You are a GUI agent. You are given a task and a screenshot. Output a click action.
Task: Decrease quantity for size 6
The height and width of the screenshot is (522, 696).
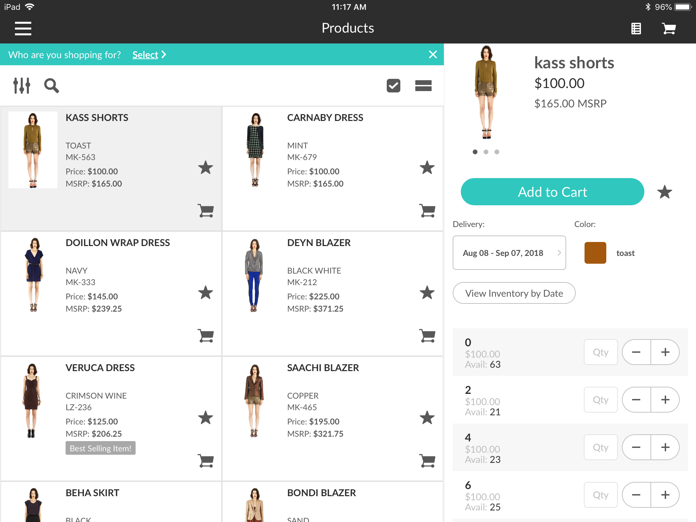(637, 495)
